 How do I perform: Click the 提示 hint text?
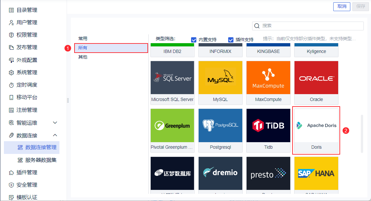point(309,39)
